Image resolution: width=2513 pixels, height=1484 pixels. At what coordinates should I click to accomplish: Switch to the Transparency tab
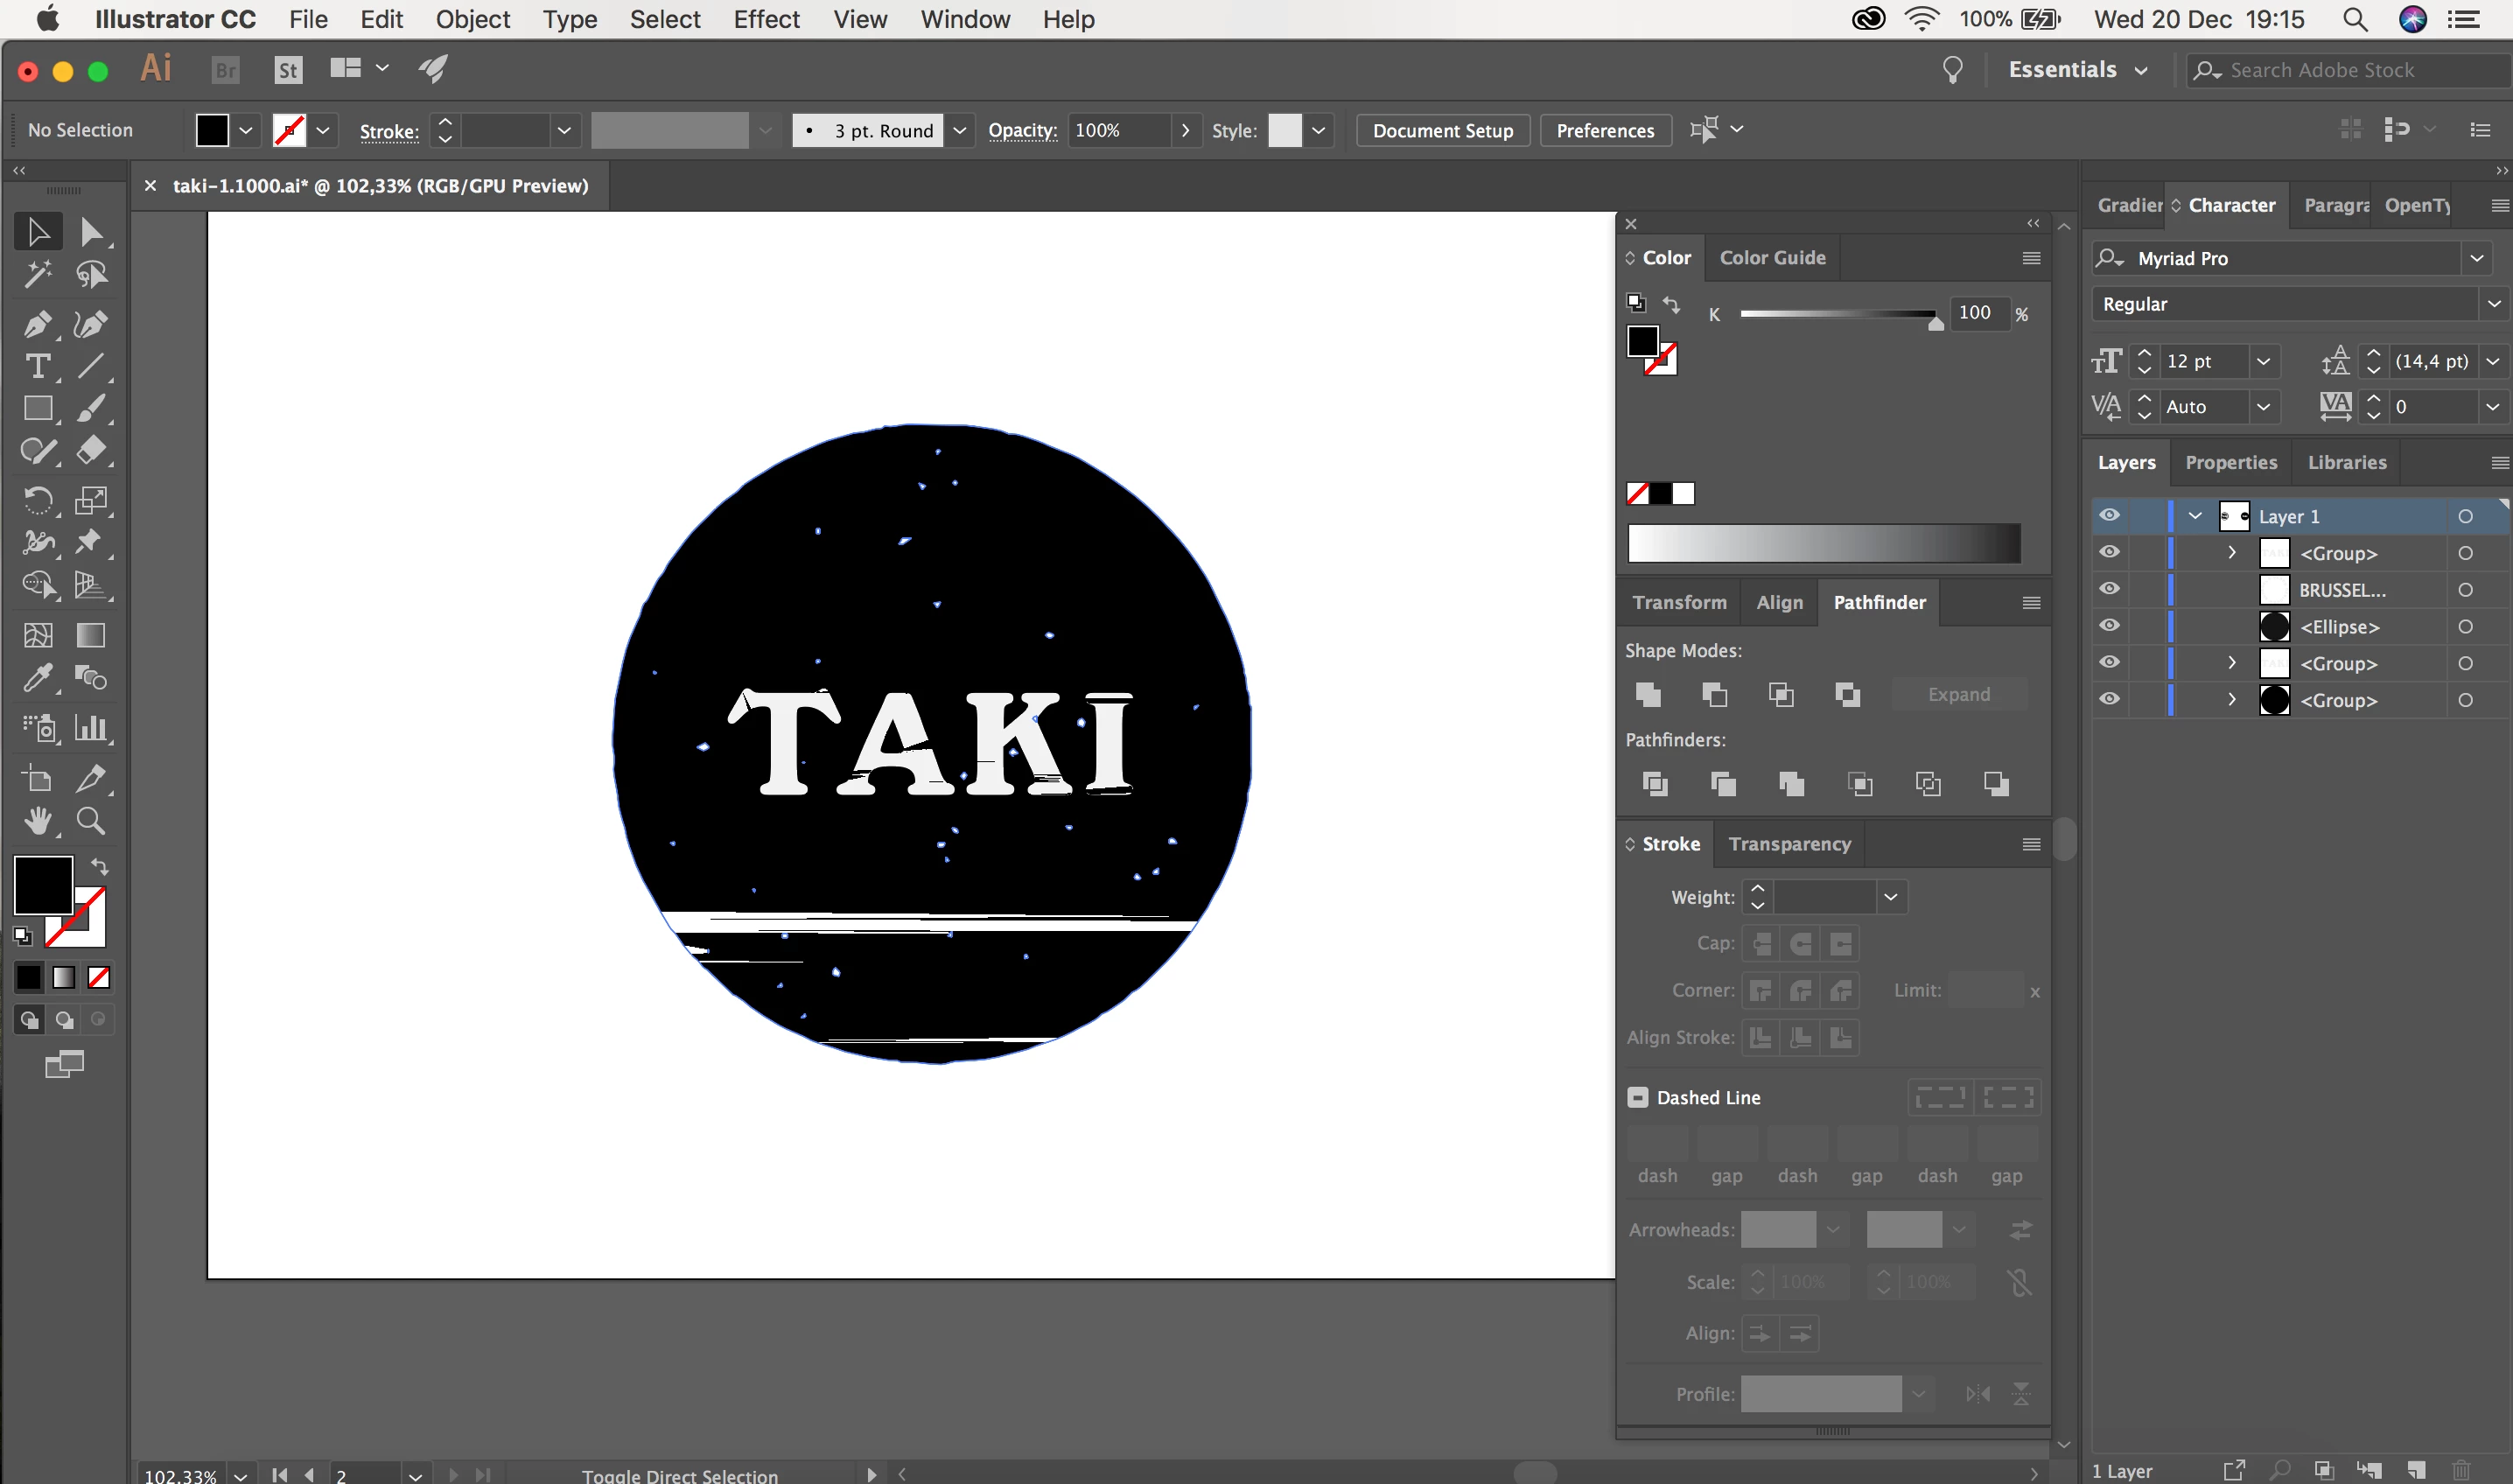coord(1789,844)
